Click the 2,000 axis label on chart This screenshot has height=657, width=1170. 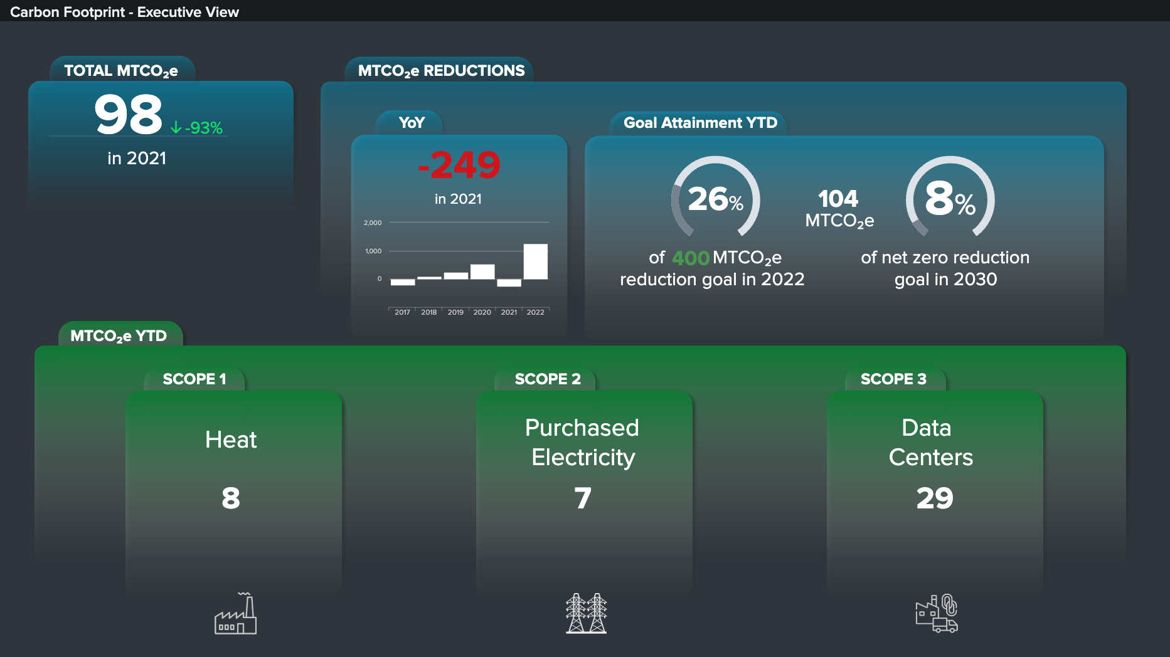coord(373,223)
